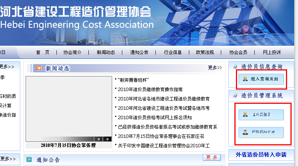Open 首页 in the navigation bar
The width and height of the screenshot is (298, 166).
(43, 52)
